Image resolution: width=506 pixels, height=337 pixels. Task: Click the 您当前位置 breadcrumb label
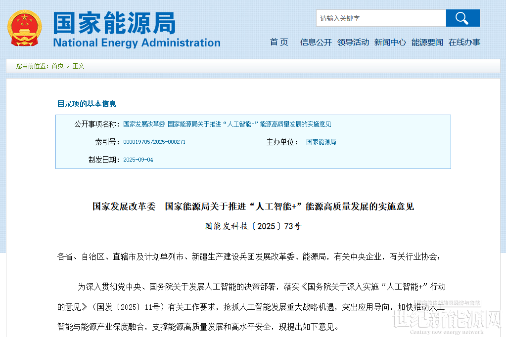click(32, 66)
